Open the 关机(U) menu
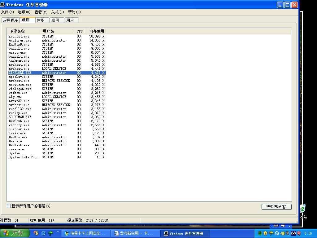 tap(58, 12)
